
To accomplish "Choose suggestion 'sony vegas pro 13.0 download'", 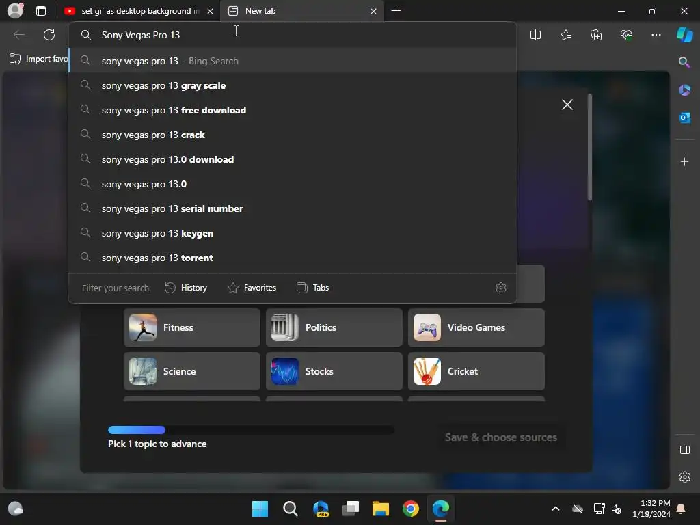I will [293, 159].
